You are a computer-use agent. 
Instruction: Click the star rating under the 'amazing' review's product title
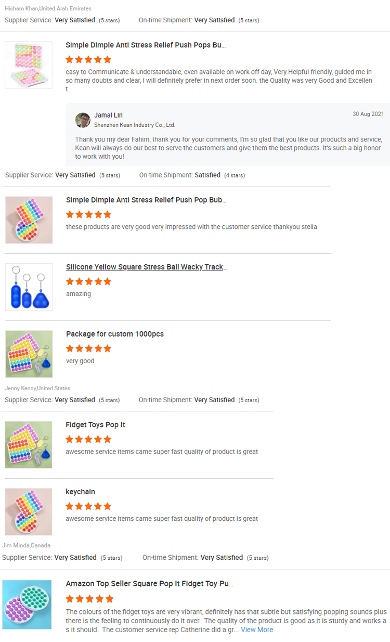[88, 281]
